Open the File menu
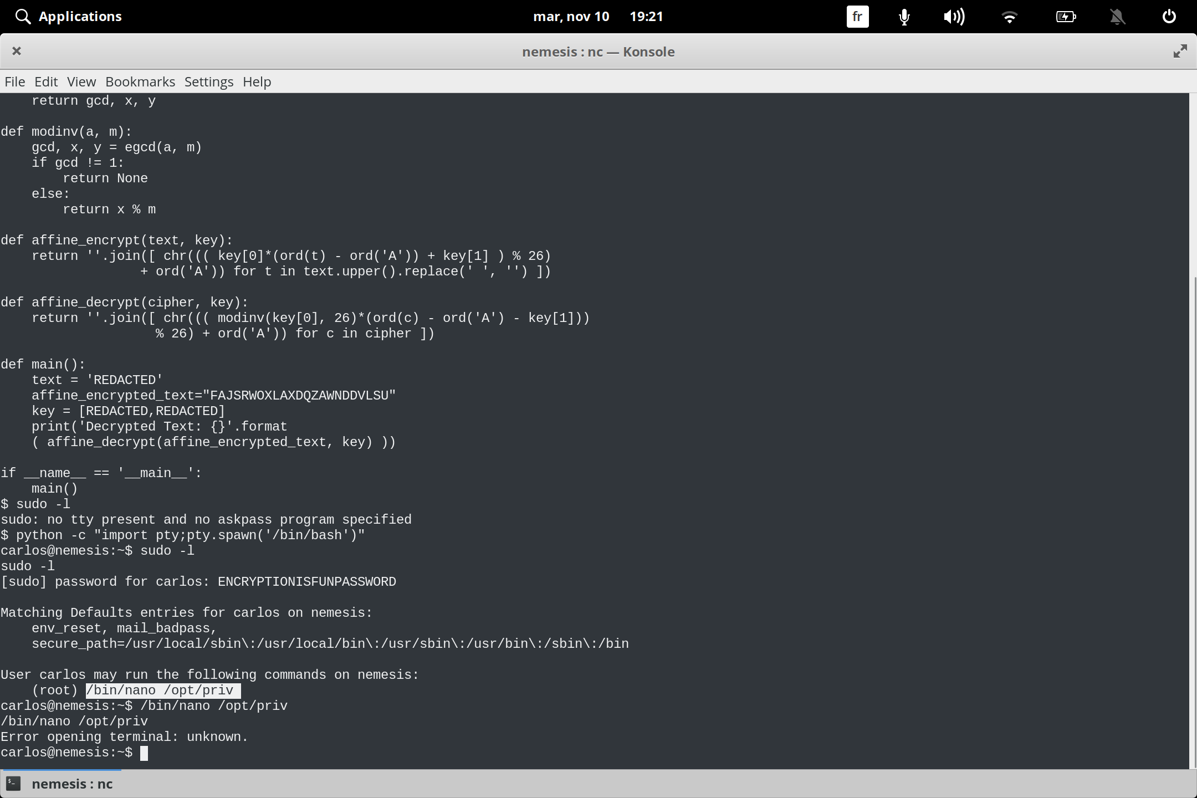This screenshot has height=798, width=1197. tap(14, 81)
